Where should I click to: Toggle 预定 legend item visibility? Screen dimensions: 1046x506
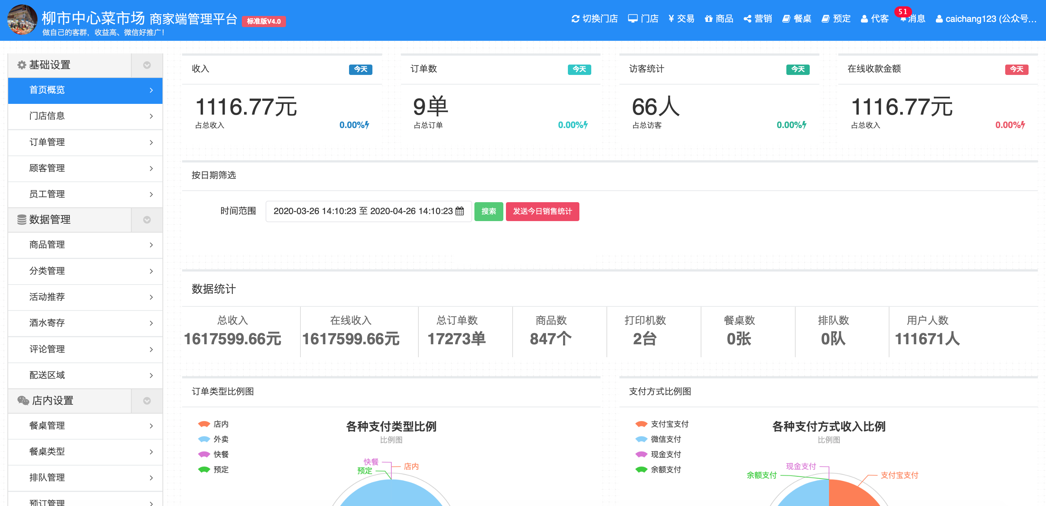click(x=213, y=469)
